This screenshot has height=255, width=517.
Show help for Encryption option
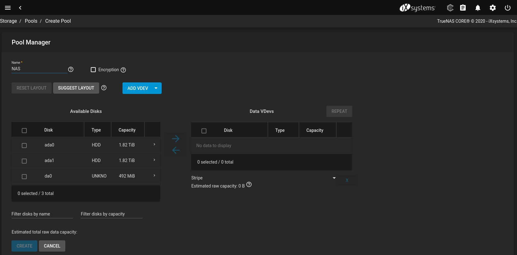click(123, 70)
